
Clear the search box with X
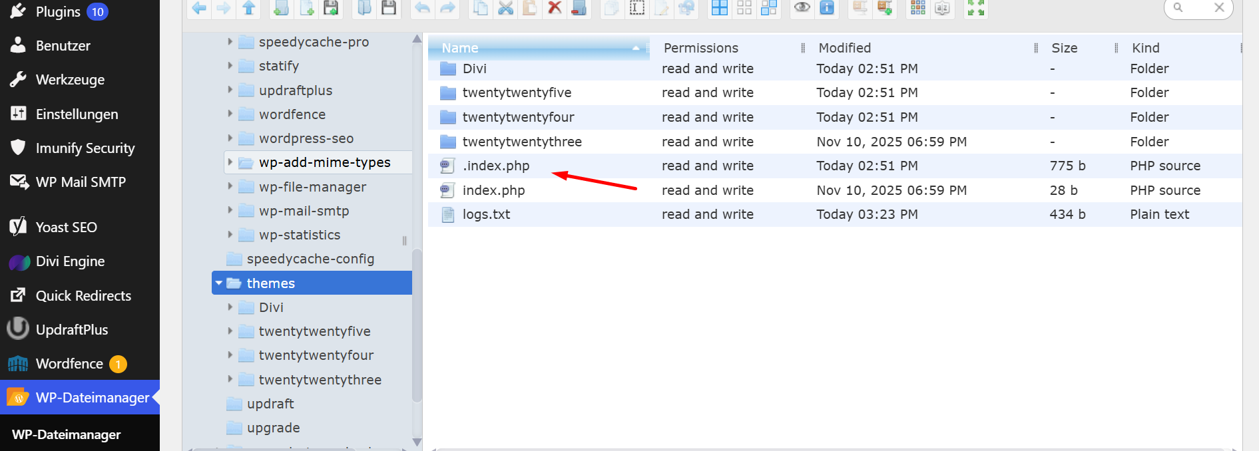[x=1219, y=8]
